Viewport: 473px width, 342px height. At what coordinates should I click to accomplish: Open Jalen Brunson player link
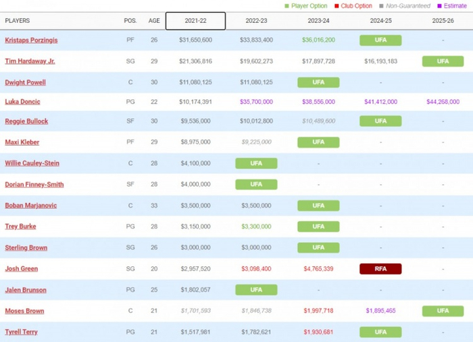pyautogui.click(x=26, y=290)
